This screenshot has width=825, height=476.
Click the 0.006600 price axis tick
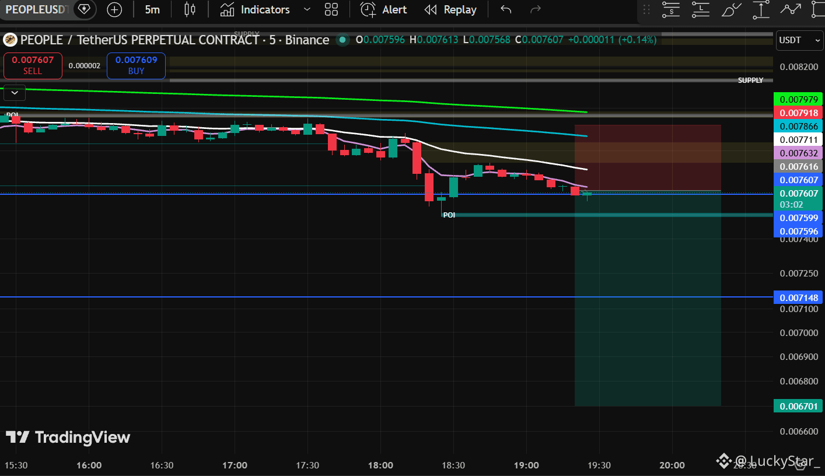tap(799, 431)
